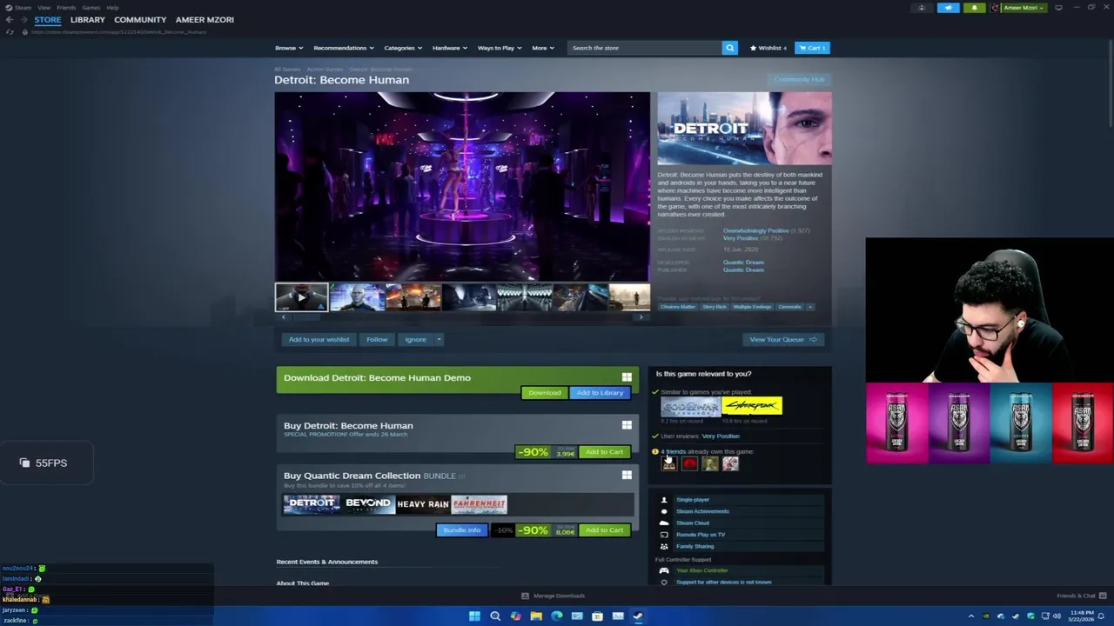Open the red friend avatar
1114x626 pixels.
click(x=689, y=464)
